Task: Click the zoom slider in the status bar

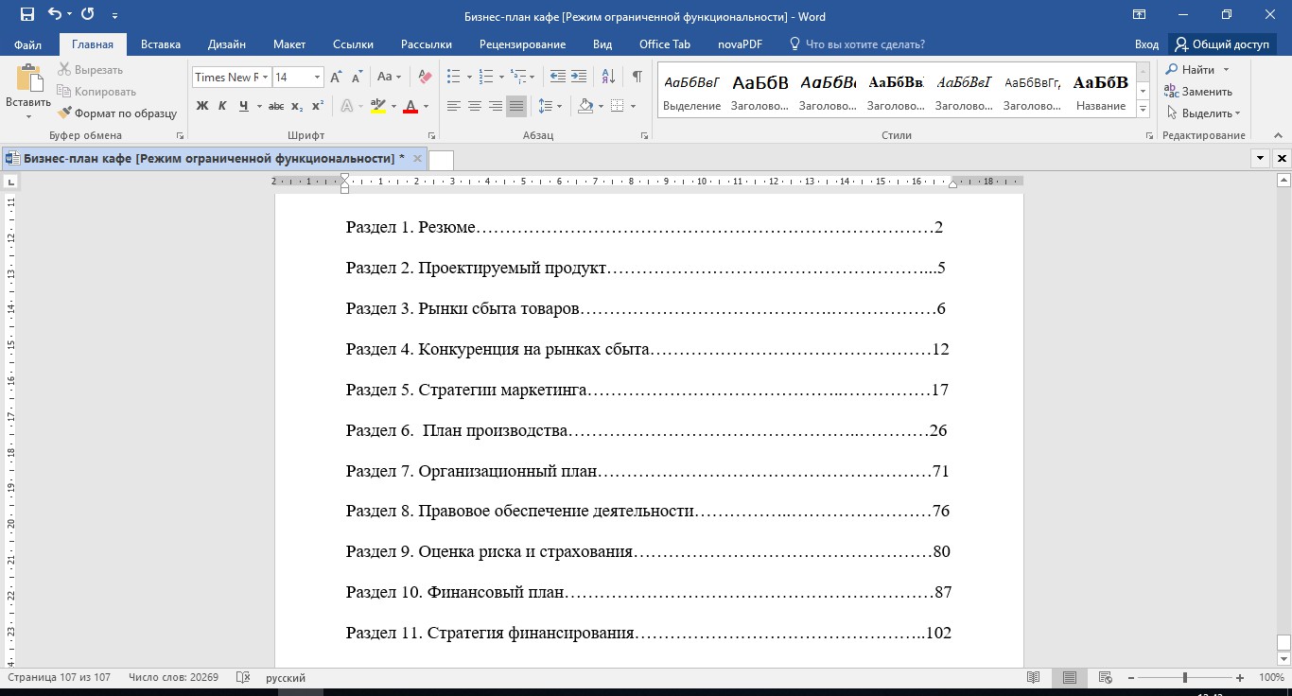Action: [1185, 678]
